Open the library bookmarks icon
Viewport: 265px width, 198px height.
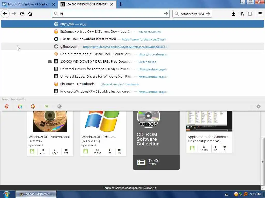242,14
